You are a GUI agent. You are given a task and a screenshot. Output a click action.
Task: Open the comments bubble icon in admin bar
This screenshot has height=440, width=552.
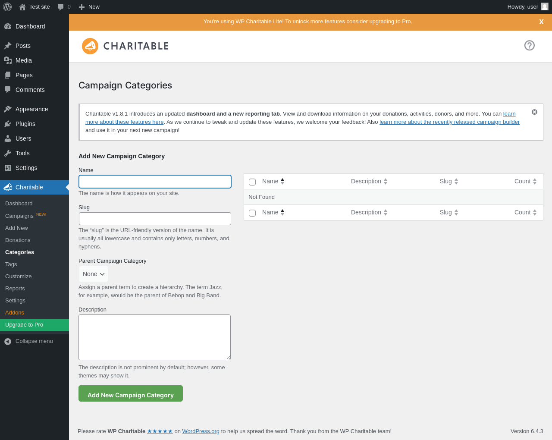tap(61, 7)
